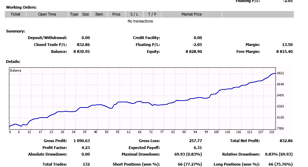This screenshot has height=167, width=308.
Task: Click the Equity value 8 828.90
Action: 194,52
